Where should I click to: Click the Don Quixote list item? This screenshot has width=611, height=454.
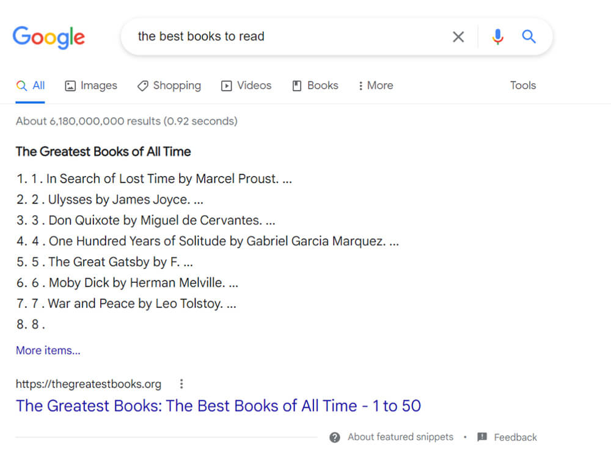point(146,220)
